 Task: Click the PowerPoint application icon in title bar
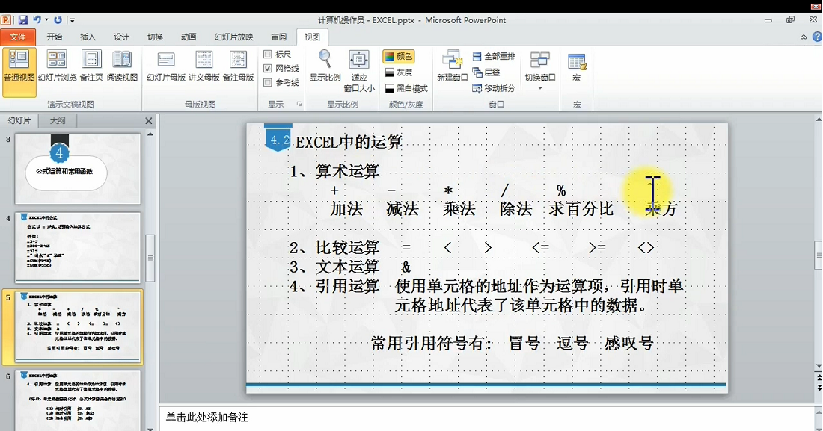(x=6, y=20)
